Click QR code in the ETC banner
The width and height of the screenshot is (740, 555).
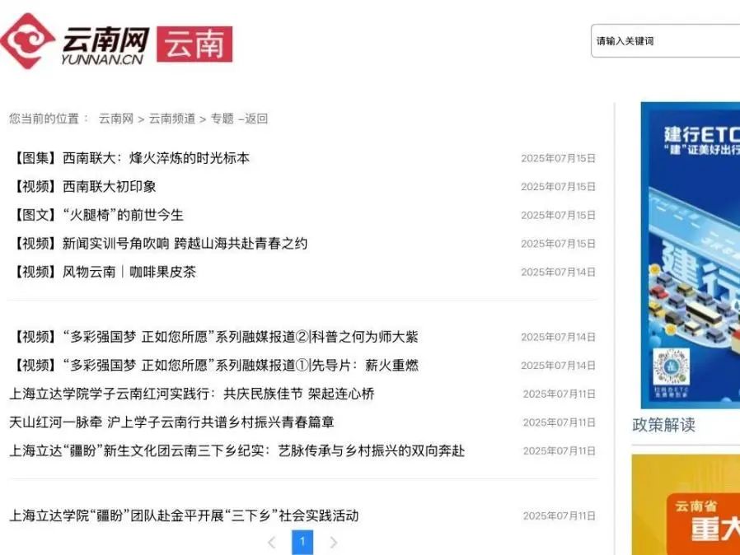[x=671, y=369]
